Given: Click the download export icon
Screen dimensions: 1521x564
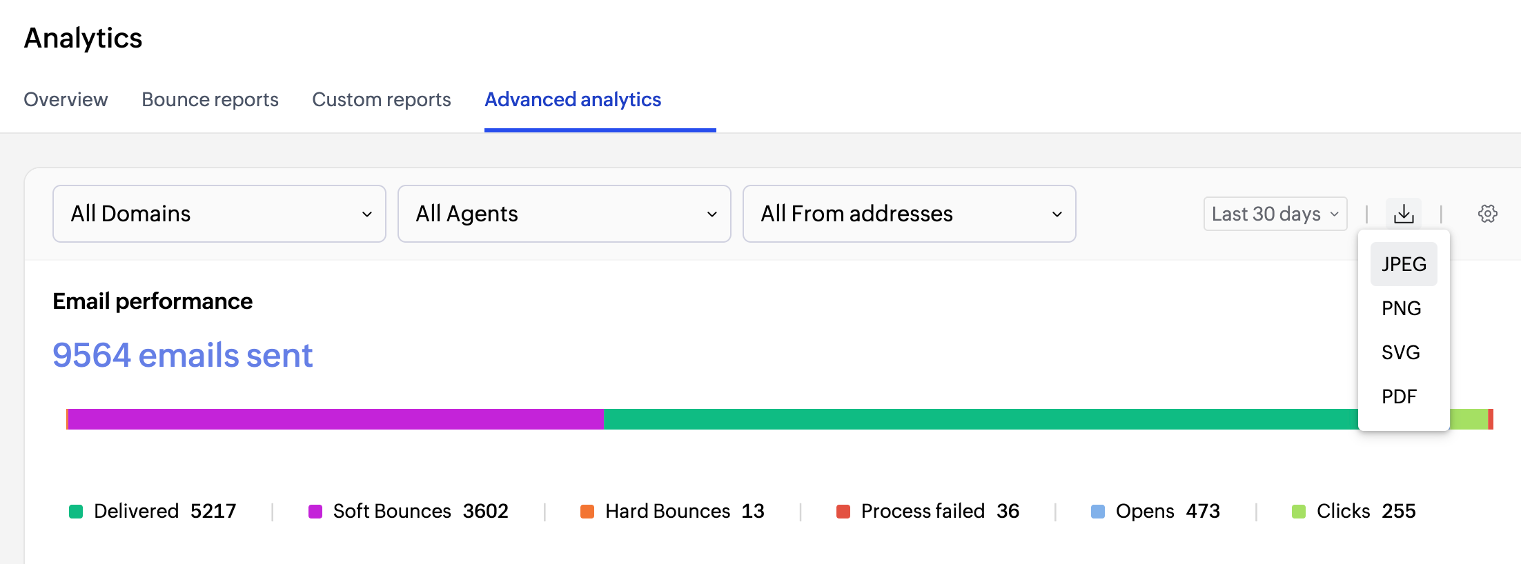Looking at the screenshot, I should pos(1404,214).
